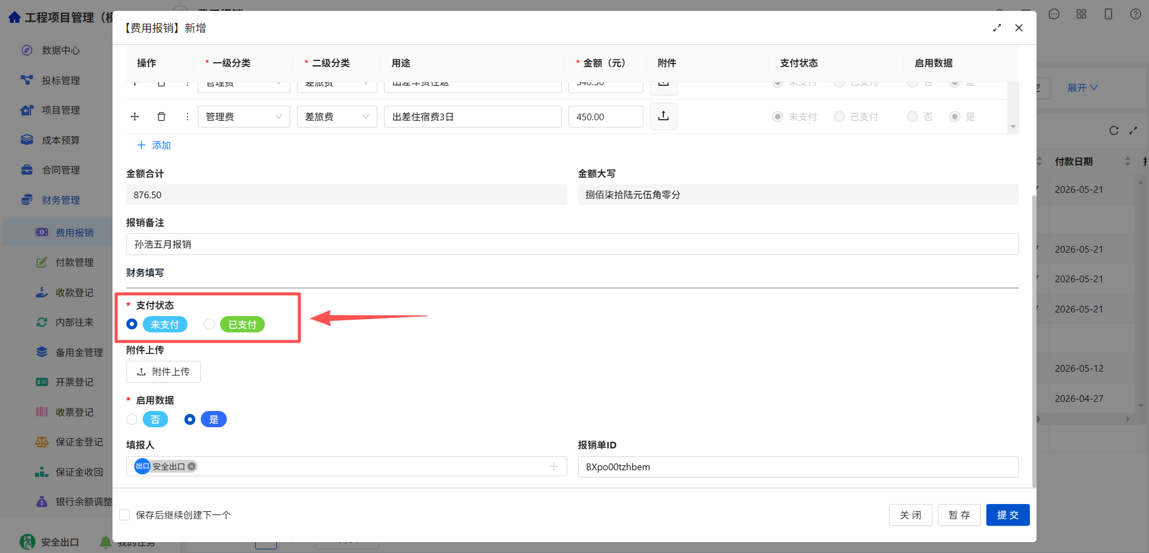Screen dimensions: 1149x553
Task: Select 未支付 in 财务填写 支付状态
Action: point(132,324)
